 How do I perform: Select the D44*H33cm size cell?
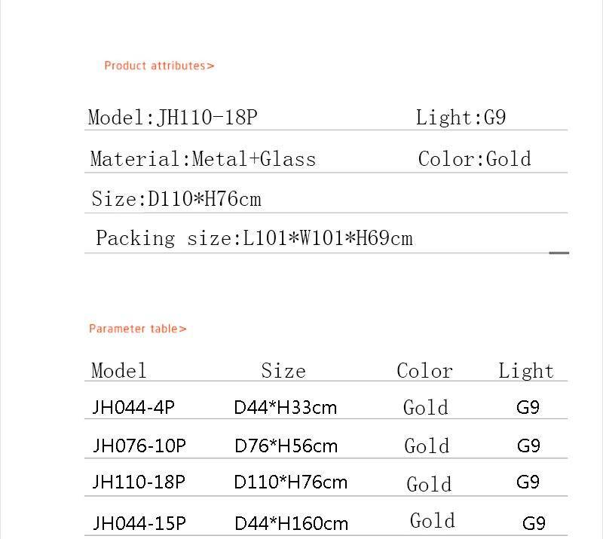[286, 408]
